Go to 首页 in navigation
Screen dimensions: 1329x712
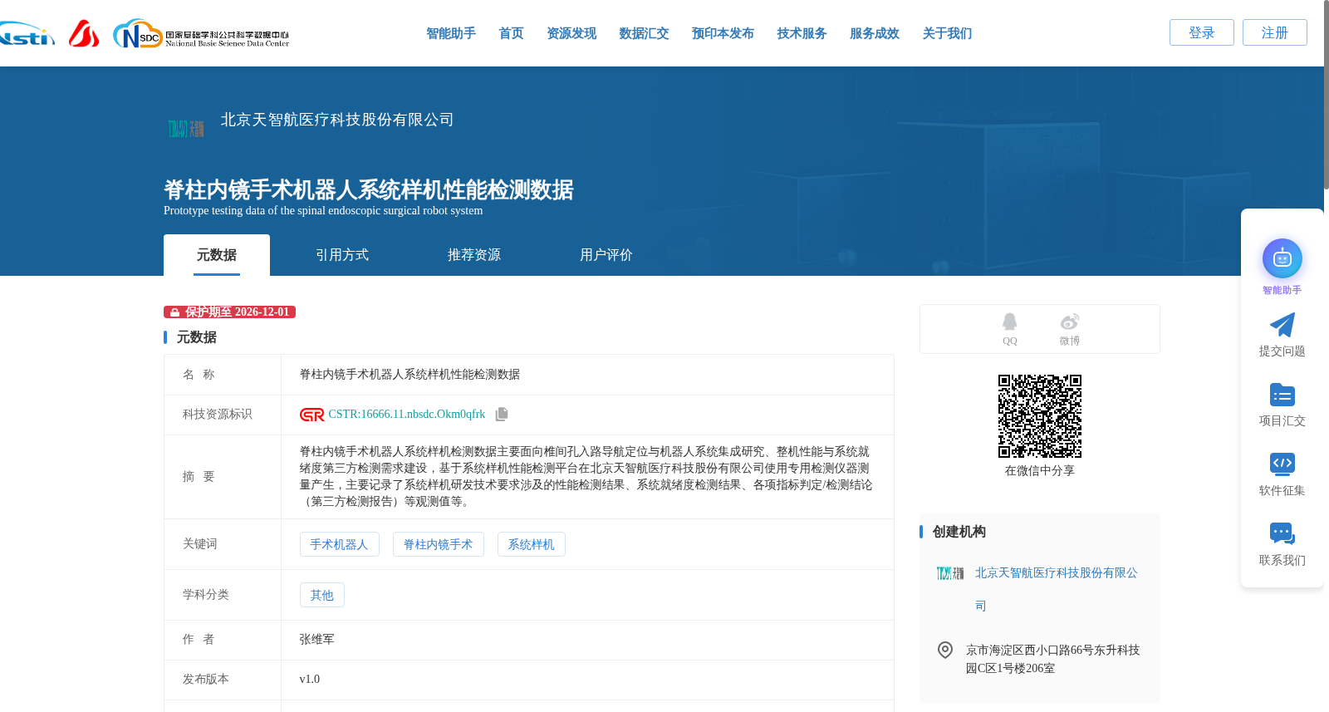(511, 33)
